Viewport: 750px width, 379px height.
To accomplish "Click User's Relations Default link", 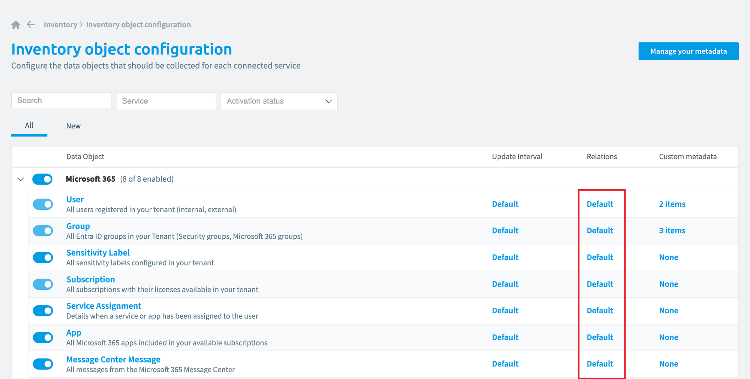I will pyautogui.click(x=600, y=204).
